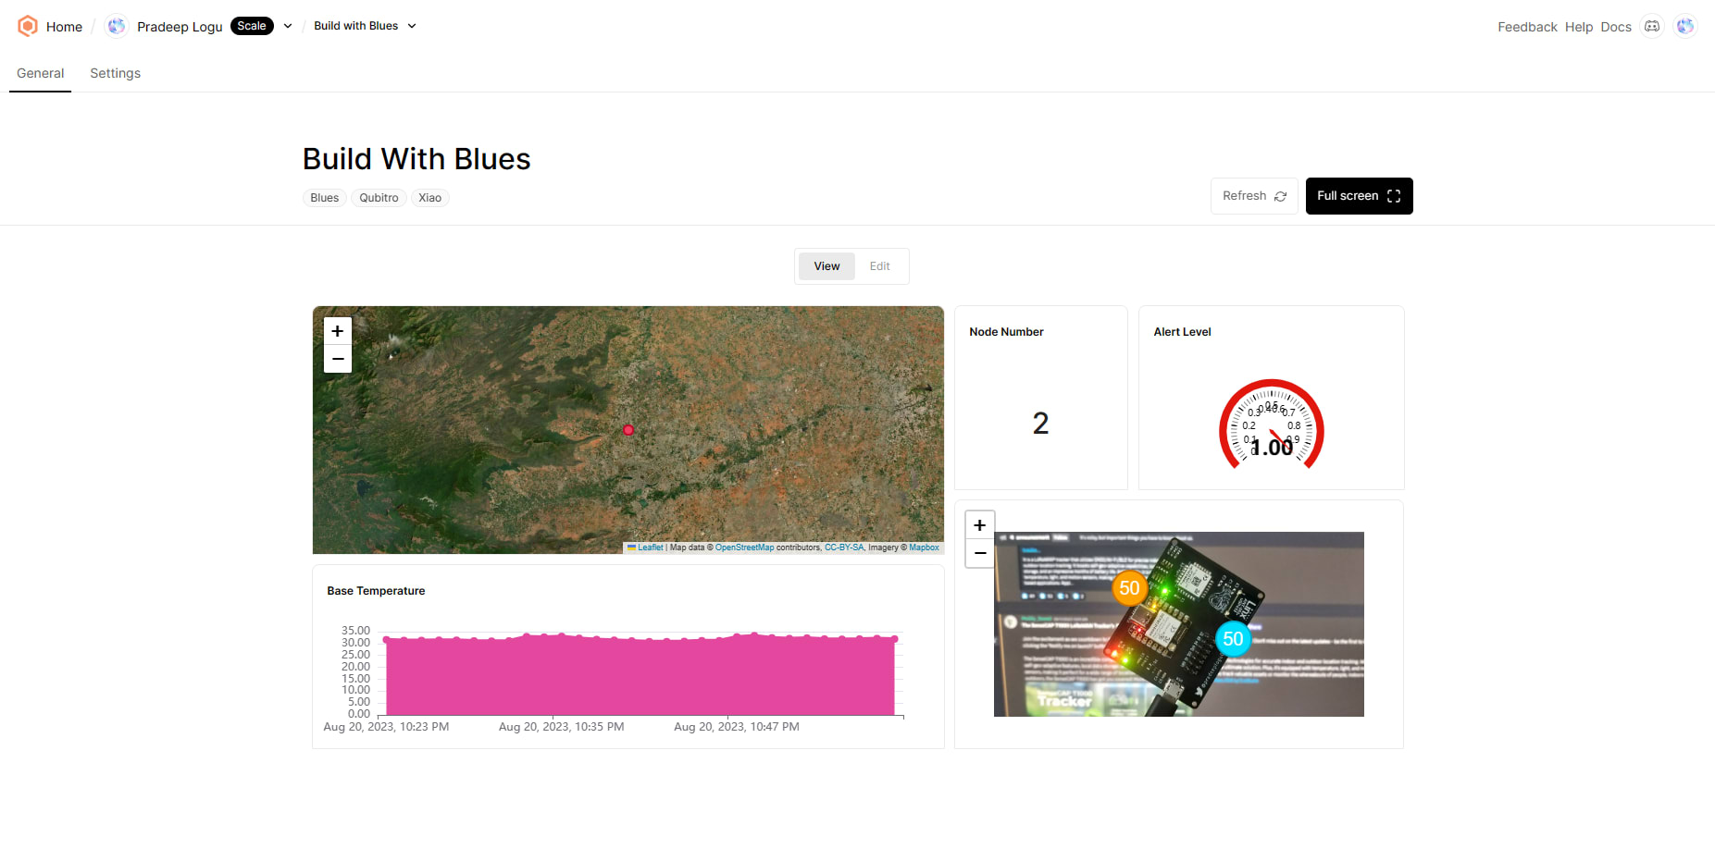1715x849 pixels.
Task: Click the red location marker on map
Action: pyautogui.click(x=628, y=430)
